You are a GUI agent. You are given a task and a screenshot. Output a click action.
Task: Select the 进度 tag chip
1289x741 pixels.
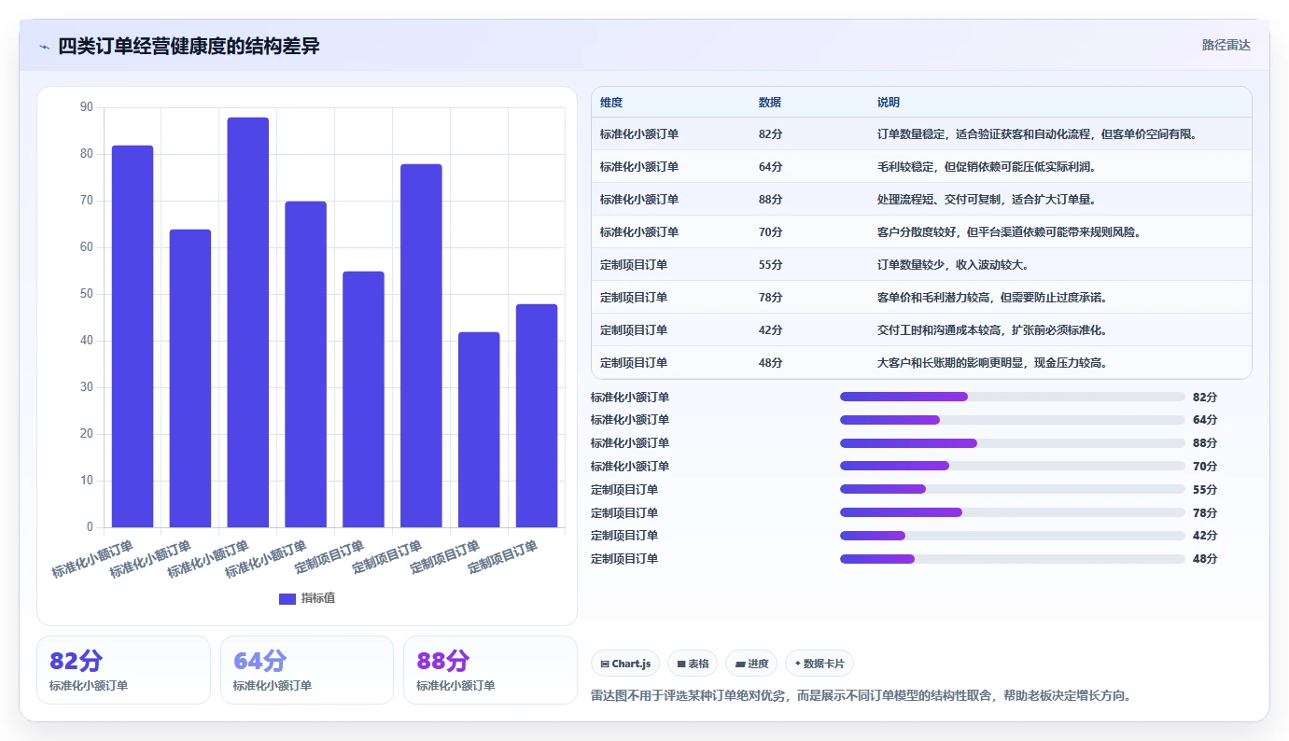(x=751, y=664)
